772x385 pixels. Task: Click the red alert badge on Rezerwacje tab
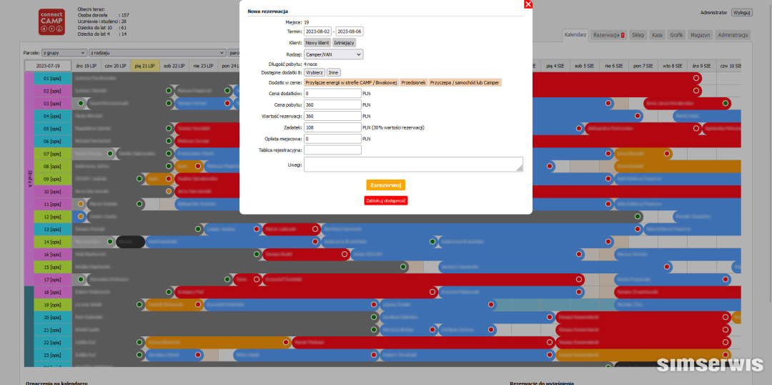coord(623,36)
